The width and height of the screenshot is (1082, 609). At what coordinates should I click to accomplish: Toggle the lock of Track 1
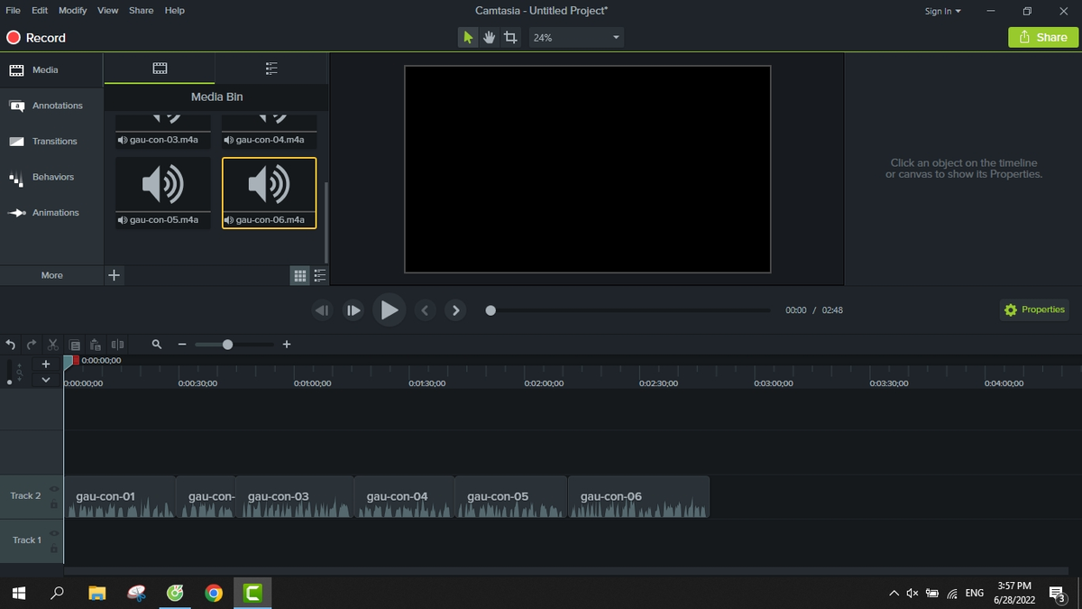click(x=53, y=548)
